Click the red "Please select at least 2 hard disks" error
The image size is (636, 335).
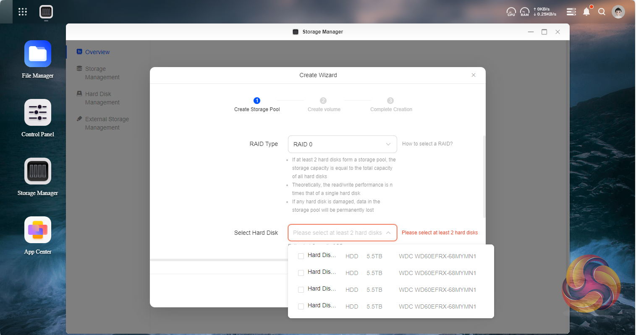coord(440,233)
